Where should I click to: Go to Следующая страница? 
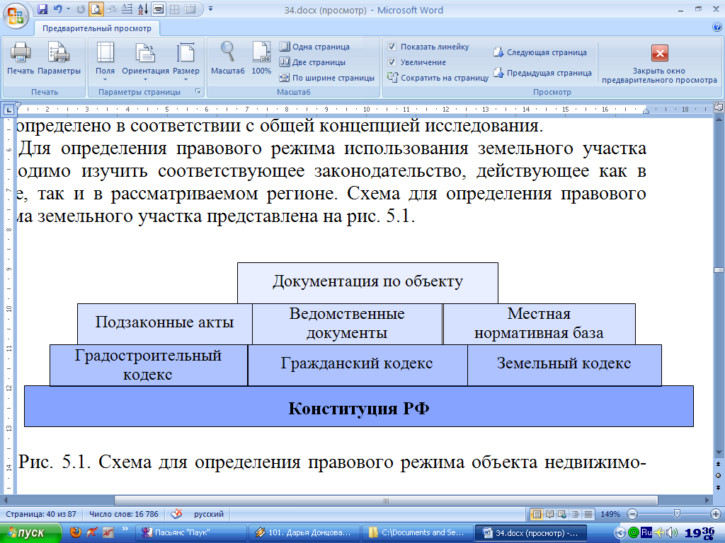(540, 52)
